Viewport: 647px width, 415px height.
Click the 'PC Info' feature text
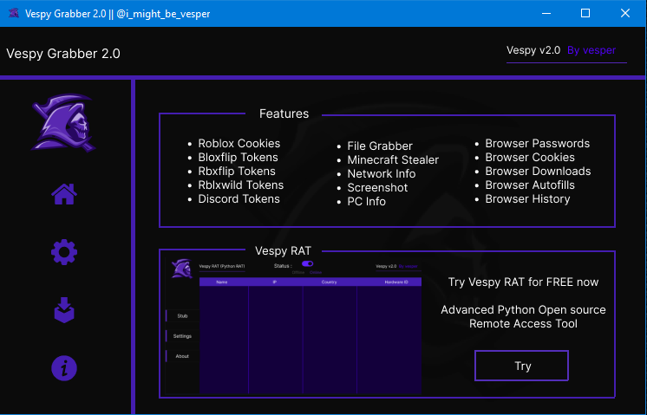coord(366,202)
